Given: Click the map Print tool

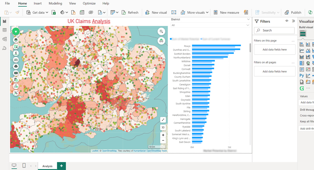Looking at the screenshot, I should pyautogui.click(x=16, y=66).
